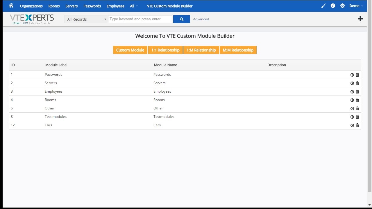The image size is (372, 209).
Task: Click the Testmodules module name cell
Action: tap(164, 117)
